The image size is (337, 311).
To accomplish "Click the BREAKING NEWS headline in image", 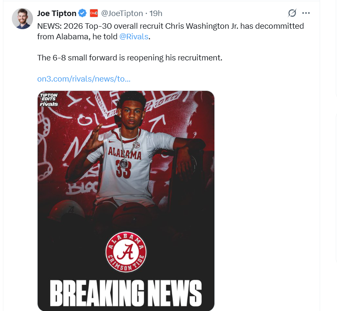I will pyautogui.click(x=126, y=292).
